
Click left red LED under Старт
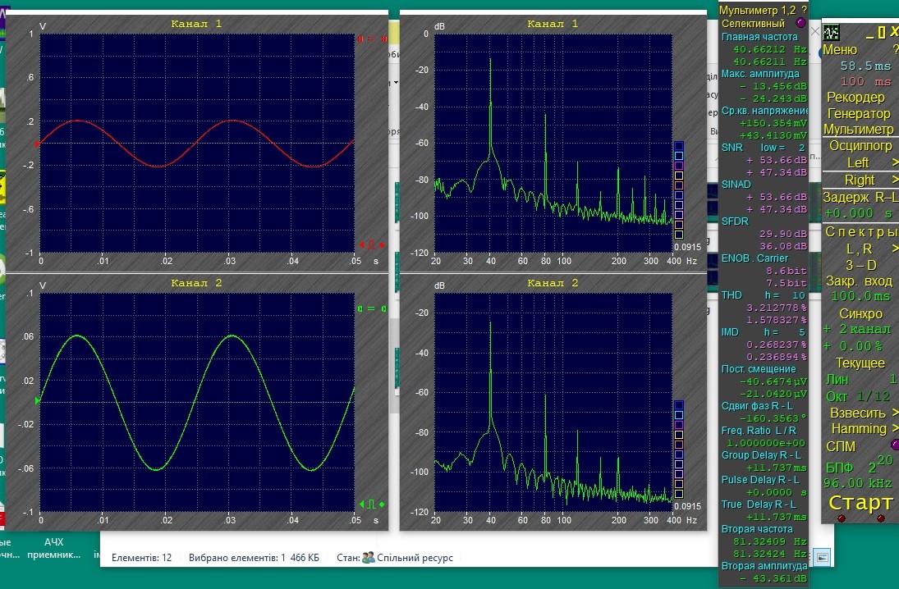(842, 518)
